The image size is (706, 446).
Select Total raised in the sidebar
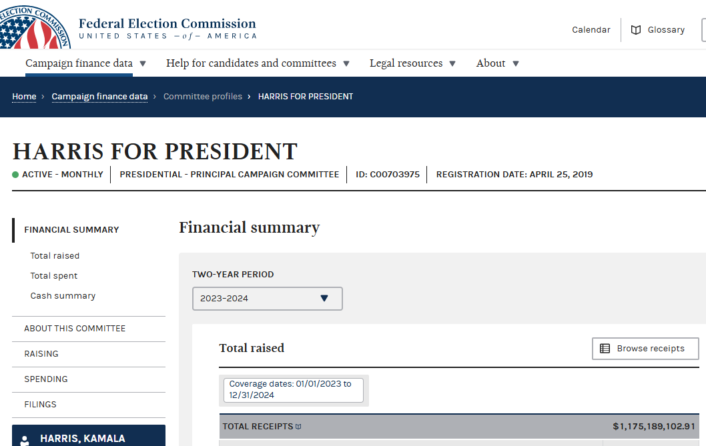55,256
